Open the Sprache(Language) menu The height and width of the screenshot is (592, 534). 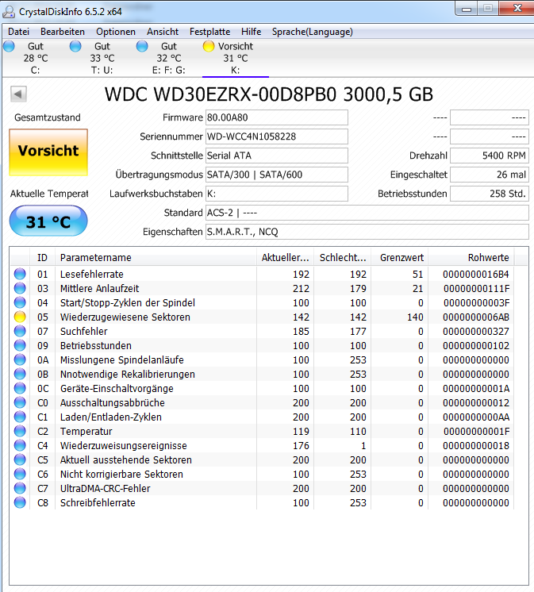pyautogui.click(x=313, y=32)
